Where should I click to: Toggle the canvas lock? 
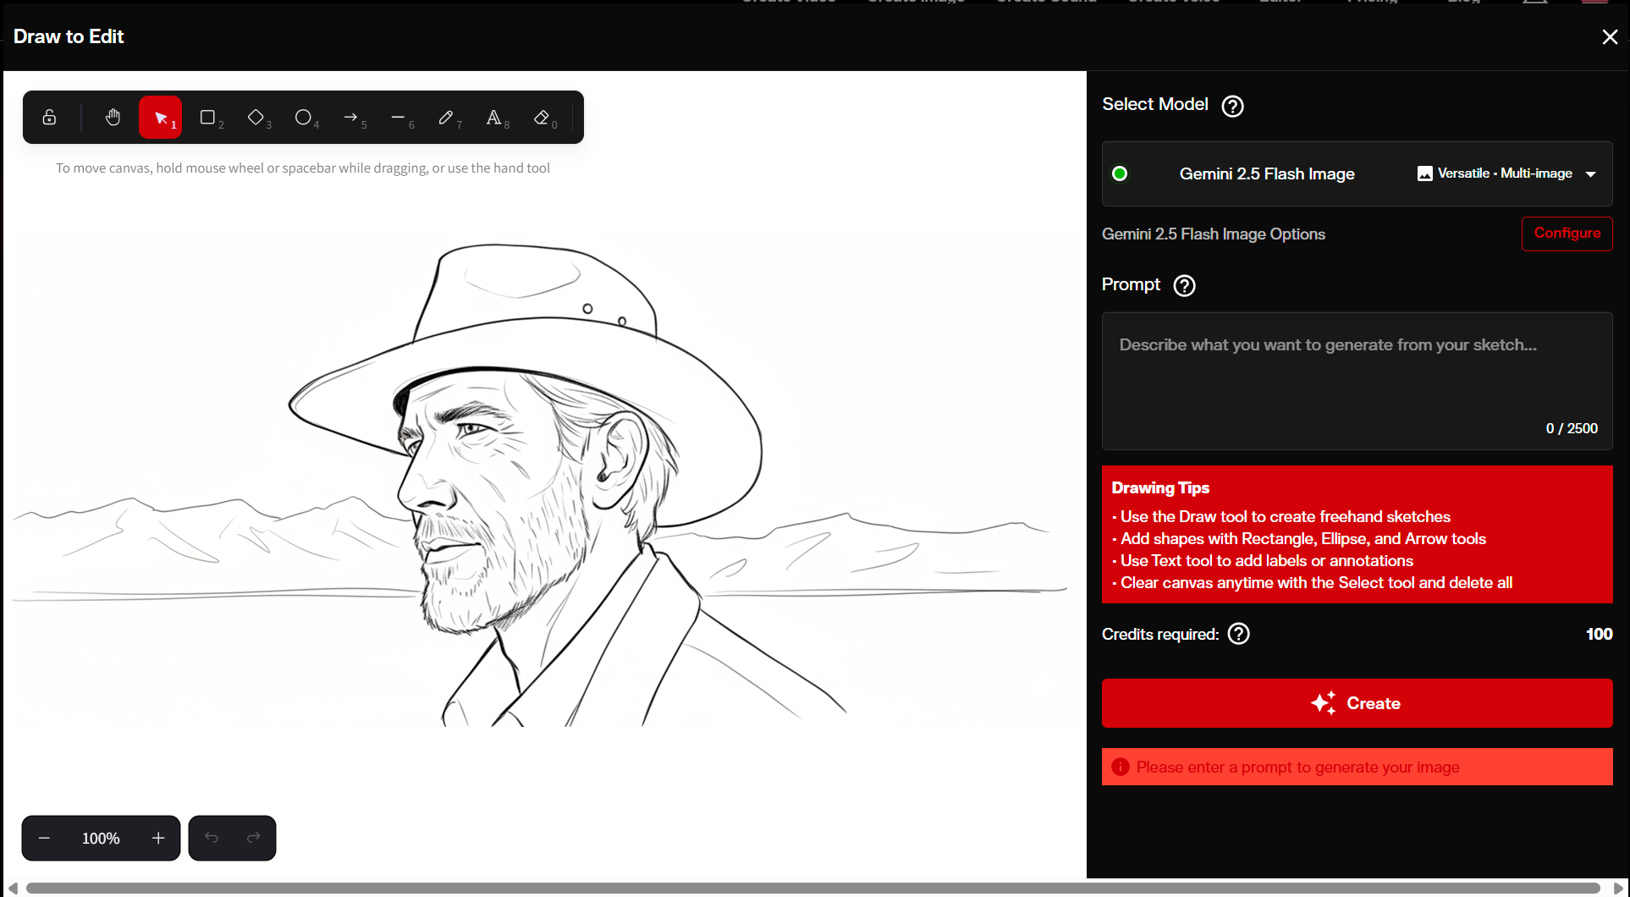pyautogui.click(x=49, y=117)
